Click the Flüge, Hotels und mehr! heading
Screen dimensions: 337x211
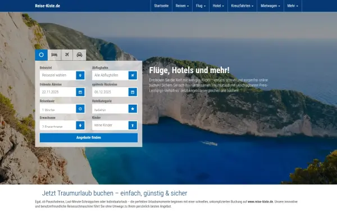pyautogui.click(x=189, y=70)
